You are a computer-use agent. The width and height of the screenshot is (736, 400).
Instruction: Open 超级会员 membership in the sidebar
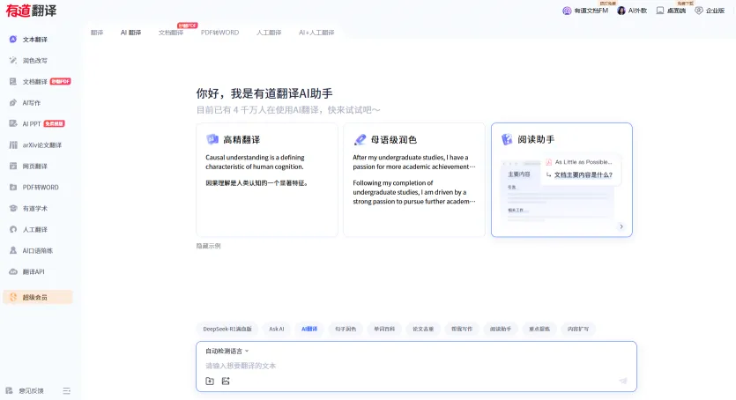point(38,297)
